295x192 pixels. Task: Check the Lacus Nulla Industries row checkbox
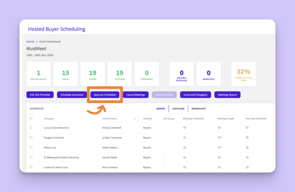pyautogui.click(x=31, y=128)
